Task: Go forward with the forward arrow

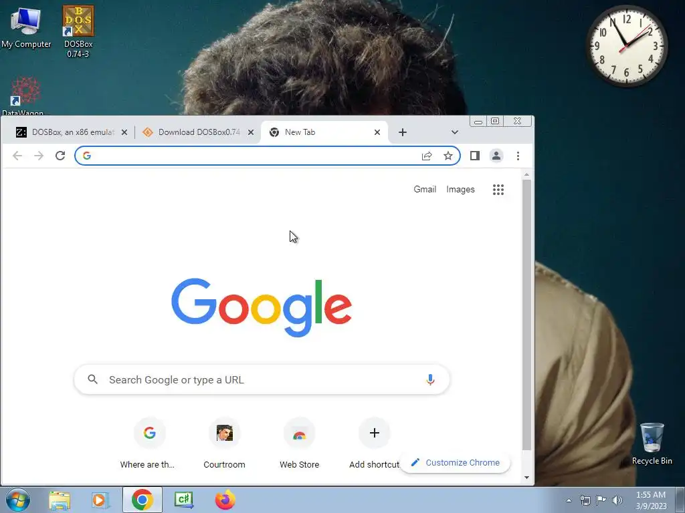Action: pyautogui.click(x=39, y=156)
